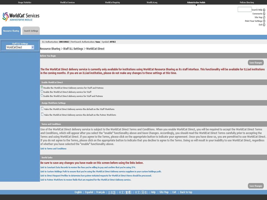Open Link to Custom Holdings Path

coord(101,171)
